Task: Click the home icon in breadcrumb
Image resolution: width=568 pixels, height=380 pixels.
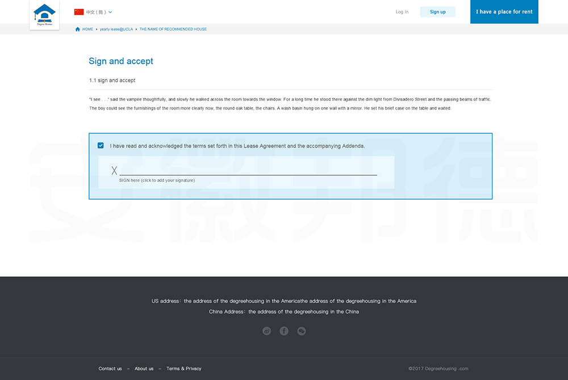Action: pyautogui.click(x=78, y=29)
